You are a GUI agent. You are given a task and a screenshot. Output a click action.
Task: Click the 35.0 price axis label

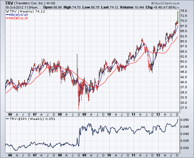[x=184, y=93]
